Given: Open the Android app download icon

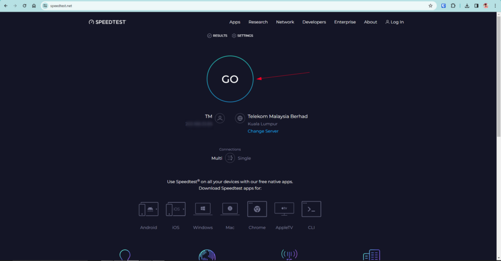Looking at the screenshot, I should pyautogui.click(x=149, y=209).
